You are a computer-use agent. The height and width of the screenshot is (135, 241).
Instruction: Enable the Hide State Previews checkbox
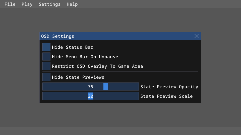coord(46,77)
